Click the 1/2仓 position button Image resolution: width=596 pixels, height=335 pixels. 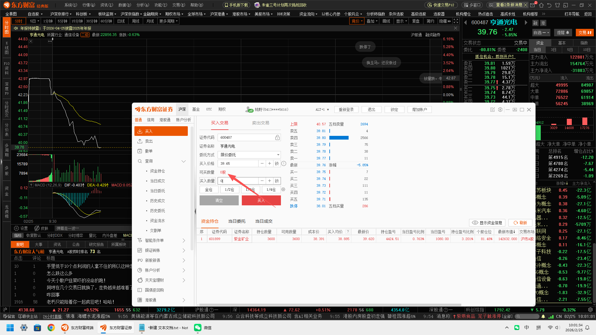[229, 190]
